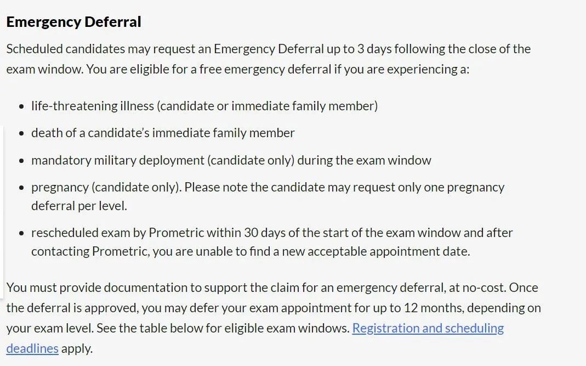
Task: Click the 'You must provide documentation' sentence
Action: [x=258, y=288]
